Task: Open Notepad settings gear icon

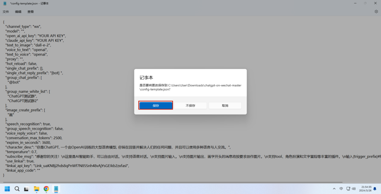Action: point(376,11)
